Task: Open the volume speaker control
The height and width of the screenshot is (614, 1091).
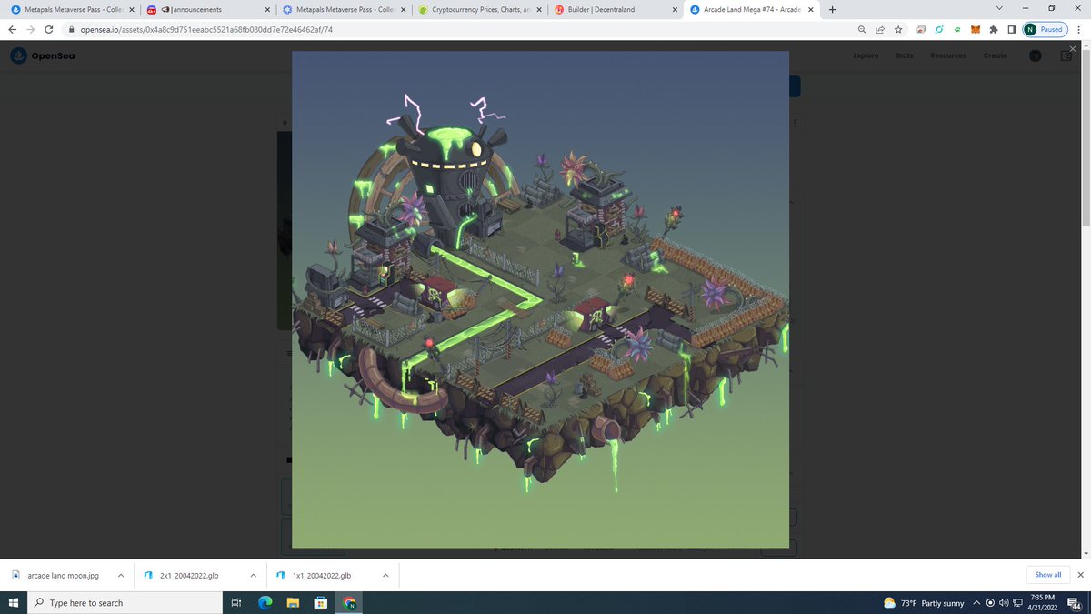Action: coord(1004,603)
